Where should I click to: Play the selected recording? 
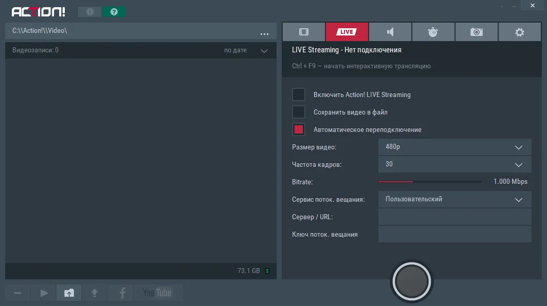(x=44, y=293)
